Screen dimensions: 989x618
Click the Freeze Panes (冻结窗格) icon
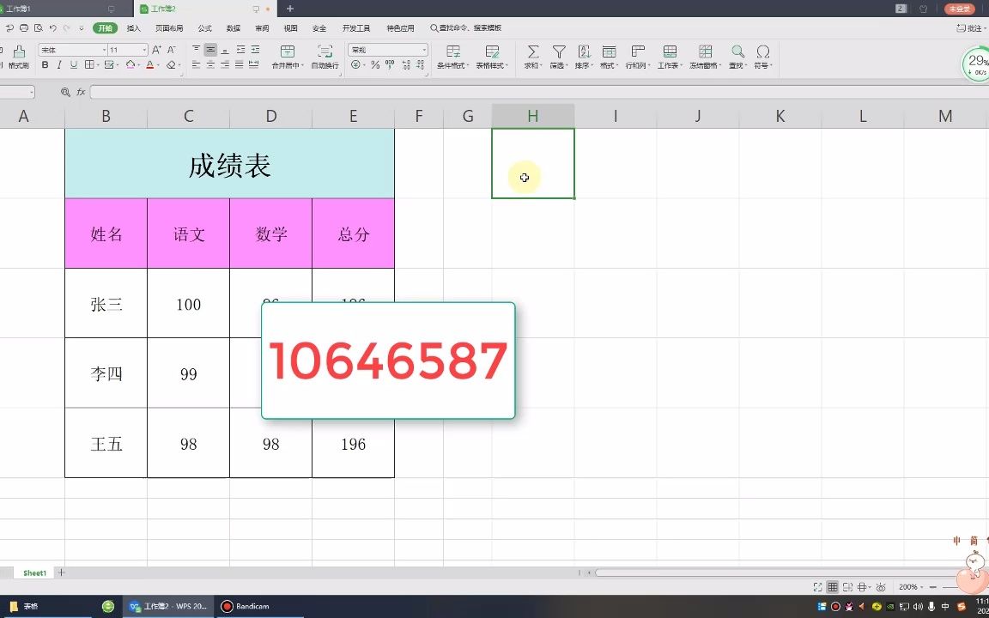click(705, 51)
